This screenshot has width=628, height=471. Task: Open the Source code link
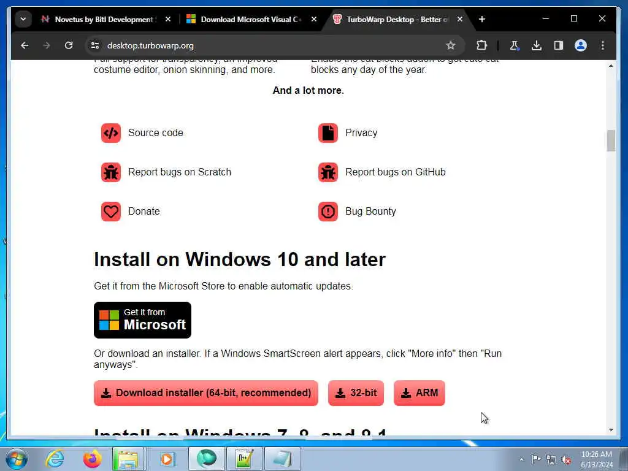156,133
